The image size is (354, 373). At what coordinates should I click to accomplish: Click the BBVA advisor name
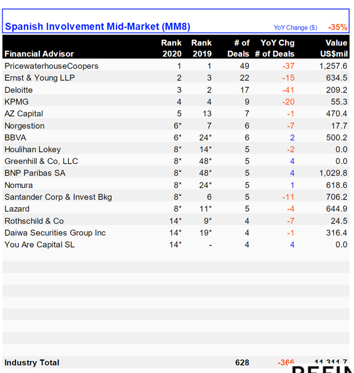[15, 138]
